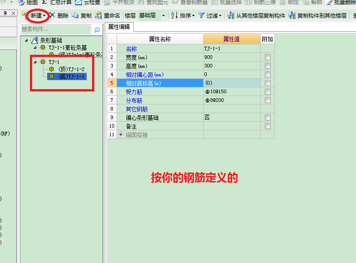Collapse the 条形基础 tree root
Viewport: 356px width, 263px height.
click(27, 41)
